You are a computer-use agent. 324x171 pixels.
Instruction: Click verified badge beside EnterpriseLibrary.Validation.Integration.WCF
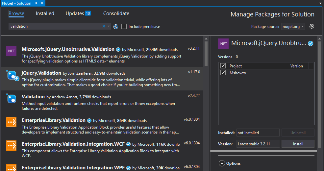pyautogui.click(x=128, y=144)
